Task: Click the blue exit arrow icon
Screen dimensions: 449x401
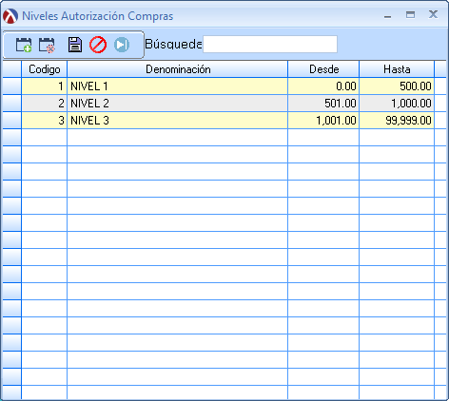Action: [122, 45]
